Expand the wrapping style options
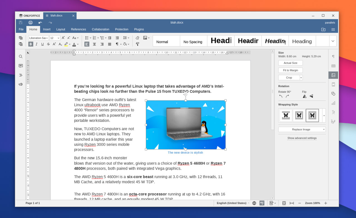 coord(324,116)
